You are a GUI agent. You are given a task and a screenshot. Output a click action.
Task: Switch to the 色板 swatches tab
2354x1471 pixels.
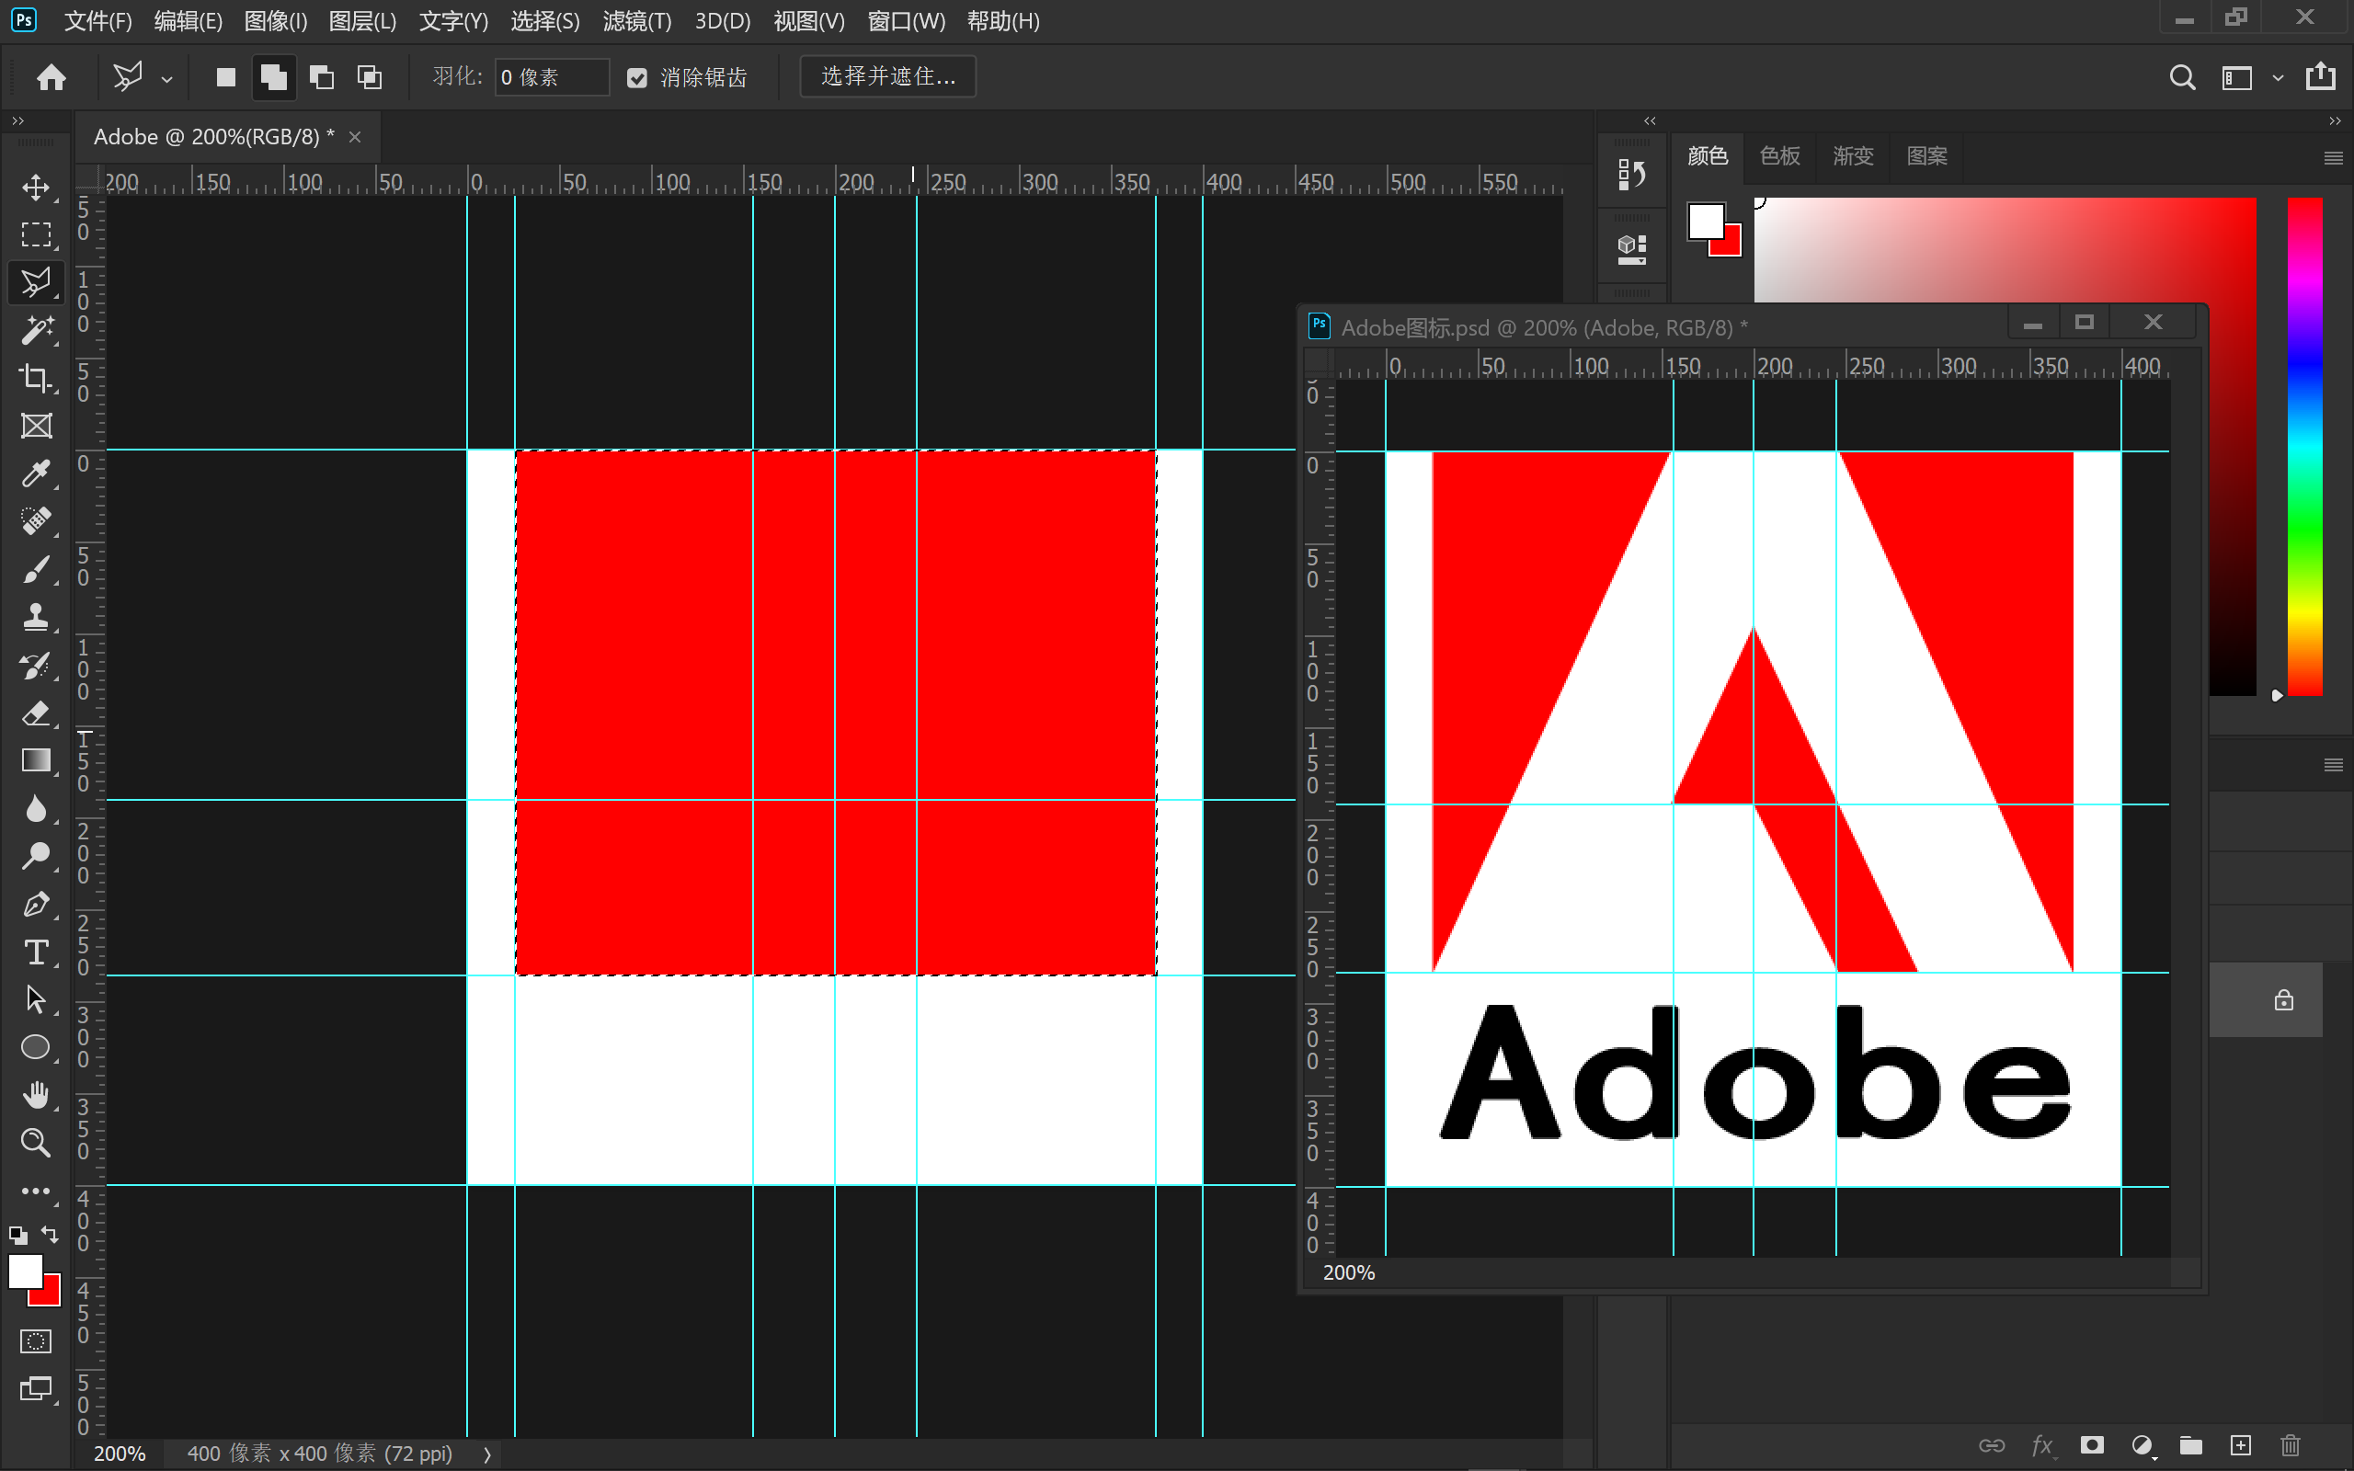click(x=1779, y=155)
